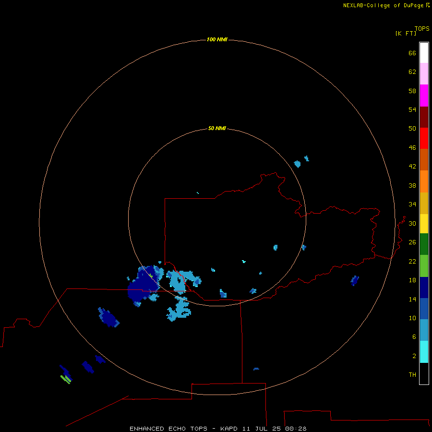Click "KAPD" in the footer caption
The height and width of the screenshot is (432, 432).
229,429
